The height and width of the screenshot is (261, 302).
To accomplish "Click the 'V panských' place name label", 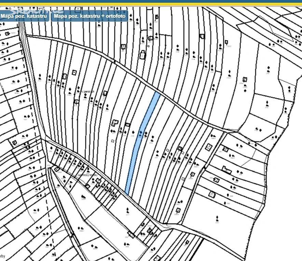I will tap(89, 92).
